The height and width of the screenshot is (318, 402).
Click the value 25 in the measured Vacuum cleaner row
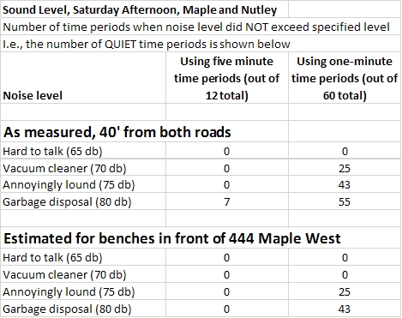click(x=345, y=168)
